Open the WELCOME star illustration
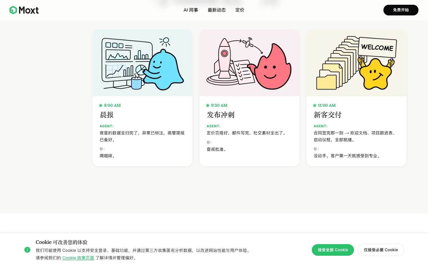This screenshot has height=267, width=428. tap(356, 63)
